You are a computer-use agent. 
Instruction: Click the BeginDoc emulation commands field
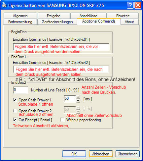pyautogui.click(x=61, y=47)
